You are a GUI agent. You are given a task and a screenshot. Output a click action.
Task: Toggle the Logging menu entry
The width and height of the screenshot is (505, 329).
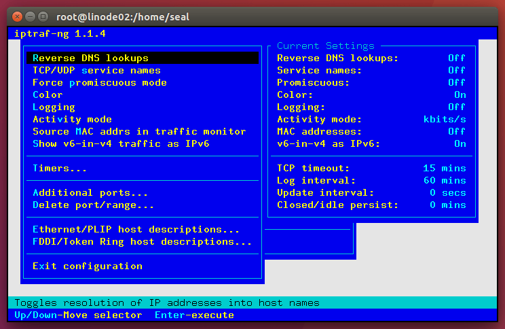[x=54, y=107]
